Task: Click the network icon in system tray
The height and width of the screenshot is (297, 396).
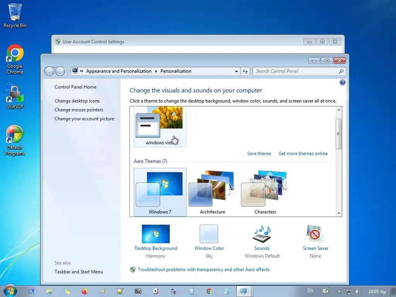Action: click(x=348, y=292)
